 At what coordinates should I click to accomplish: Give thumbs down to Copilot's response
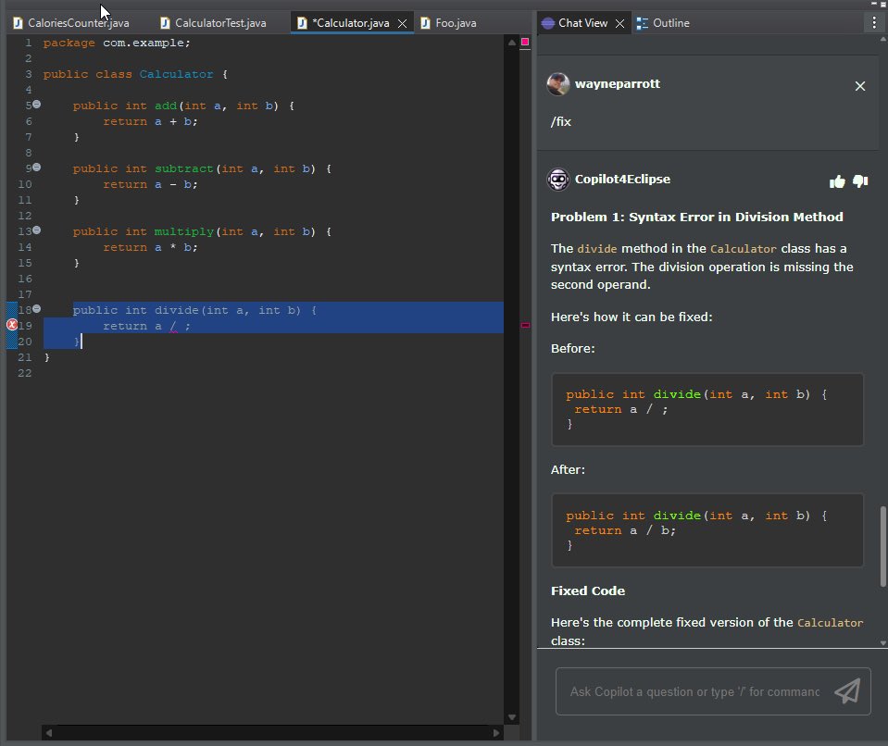(x=859, y=181)
